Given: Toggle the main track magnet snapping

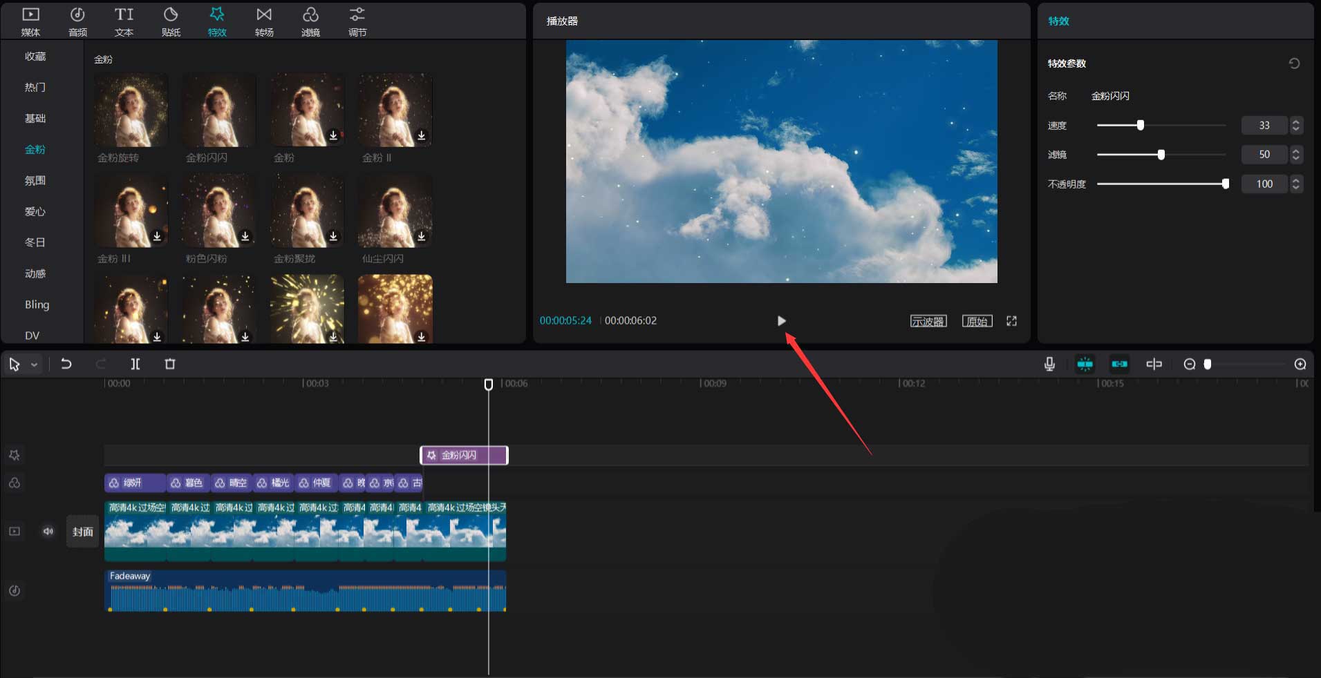Looking at the screenshot, I should pyautogui.click(x=1085, y=364).
